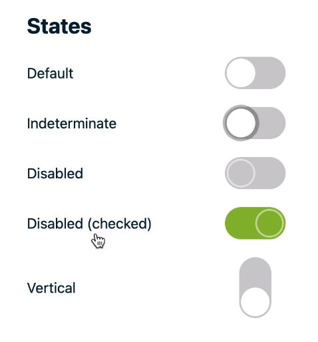
Task: Select the "Indeterminate" label text
Action: pos(72,123)
